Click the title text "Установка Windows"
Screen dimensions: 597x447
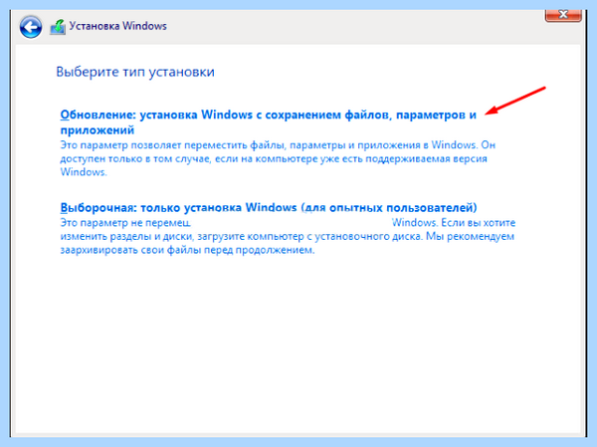coord(117,26)
